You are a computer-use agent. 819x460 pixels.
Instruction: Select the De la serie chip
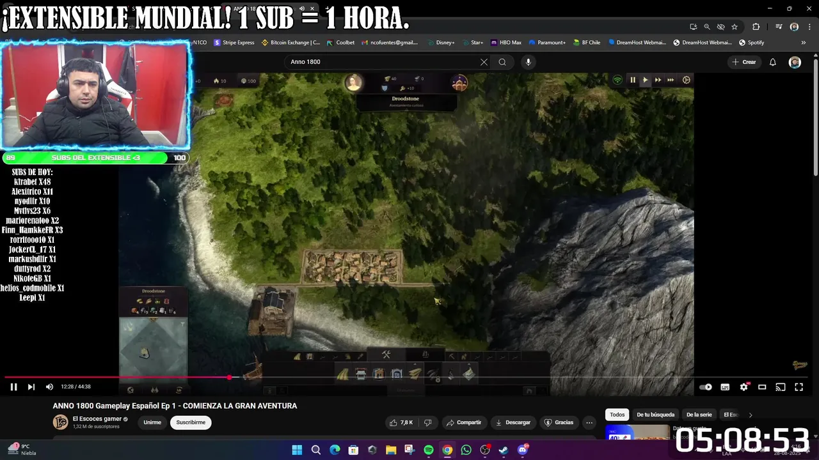click(699, 415)
